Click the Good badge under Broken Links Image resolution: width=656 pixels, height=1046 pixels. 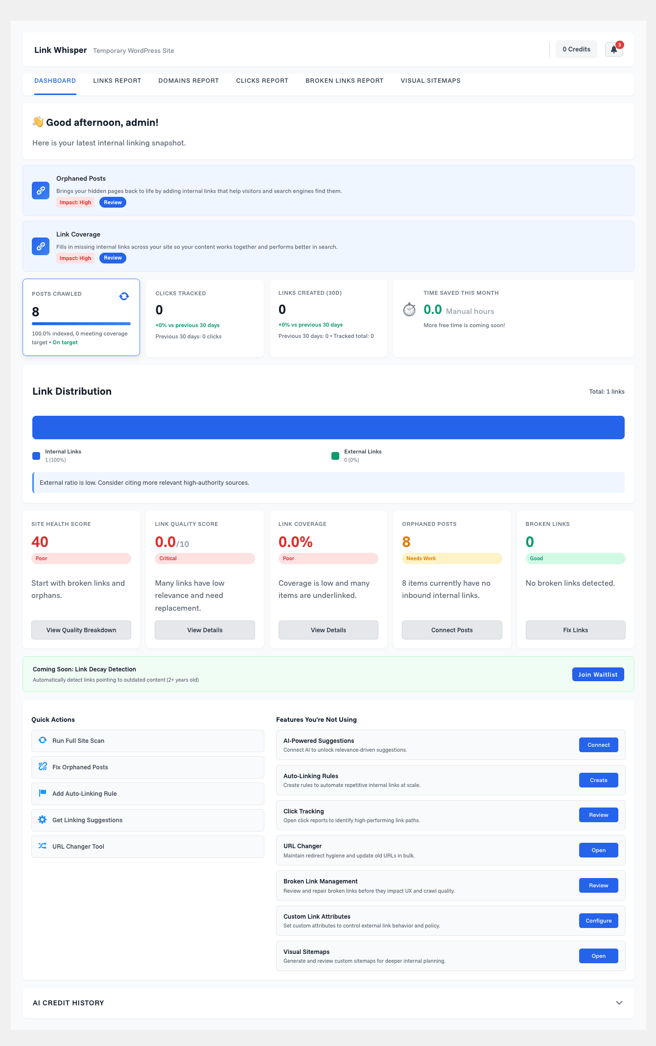576,558
